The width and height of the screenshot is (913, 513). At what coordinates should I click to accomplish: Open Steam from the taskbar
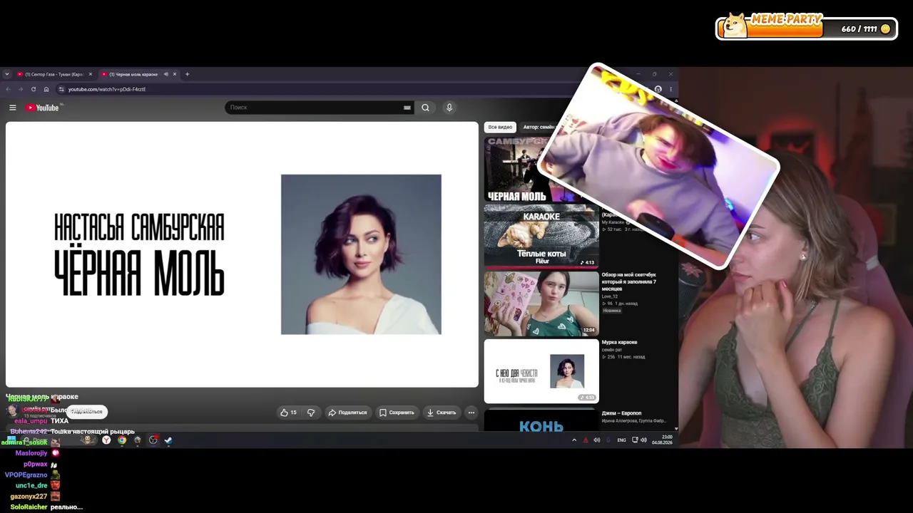click(x=168, y=440)
